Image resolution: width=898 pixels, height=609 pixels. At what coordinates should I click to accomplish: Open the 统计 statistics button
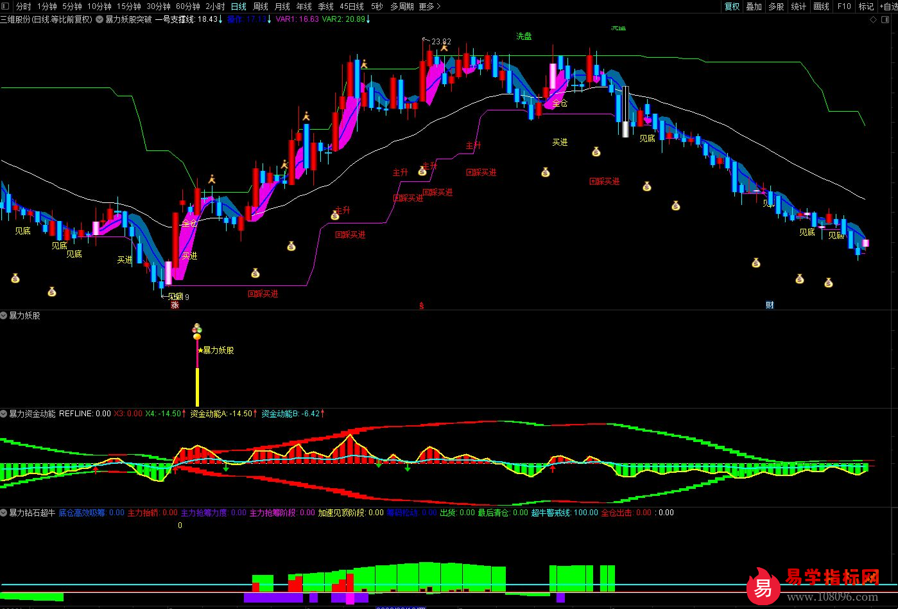click(x=799, y=6)
